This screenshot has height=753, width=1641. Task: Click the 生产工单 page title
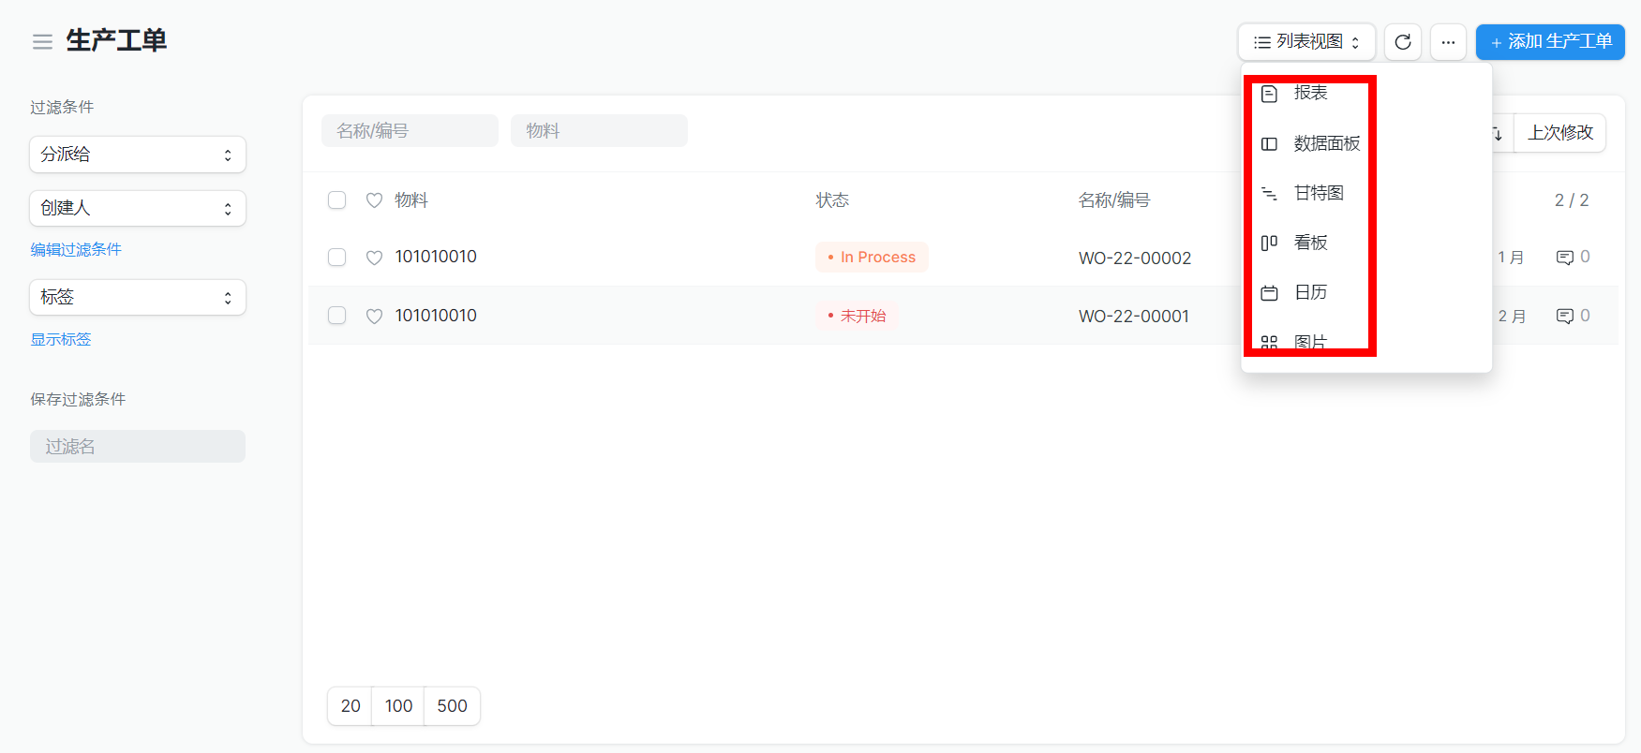coord(116,41)
